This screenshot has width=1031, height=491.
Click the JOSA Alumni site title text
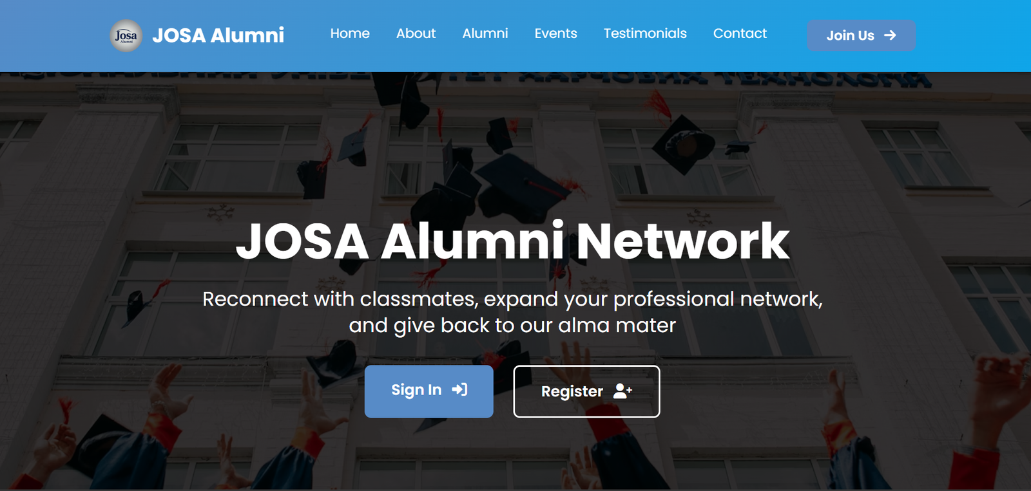tap(218, 35)
